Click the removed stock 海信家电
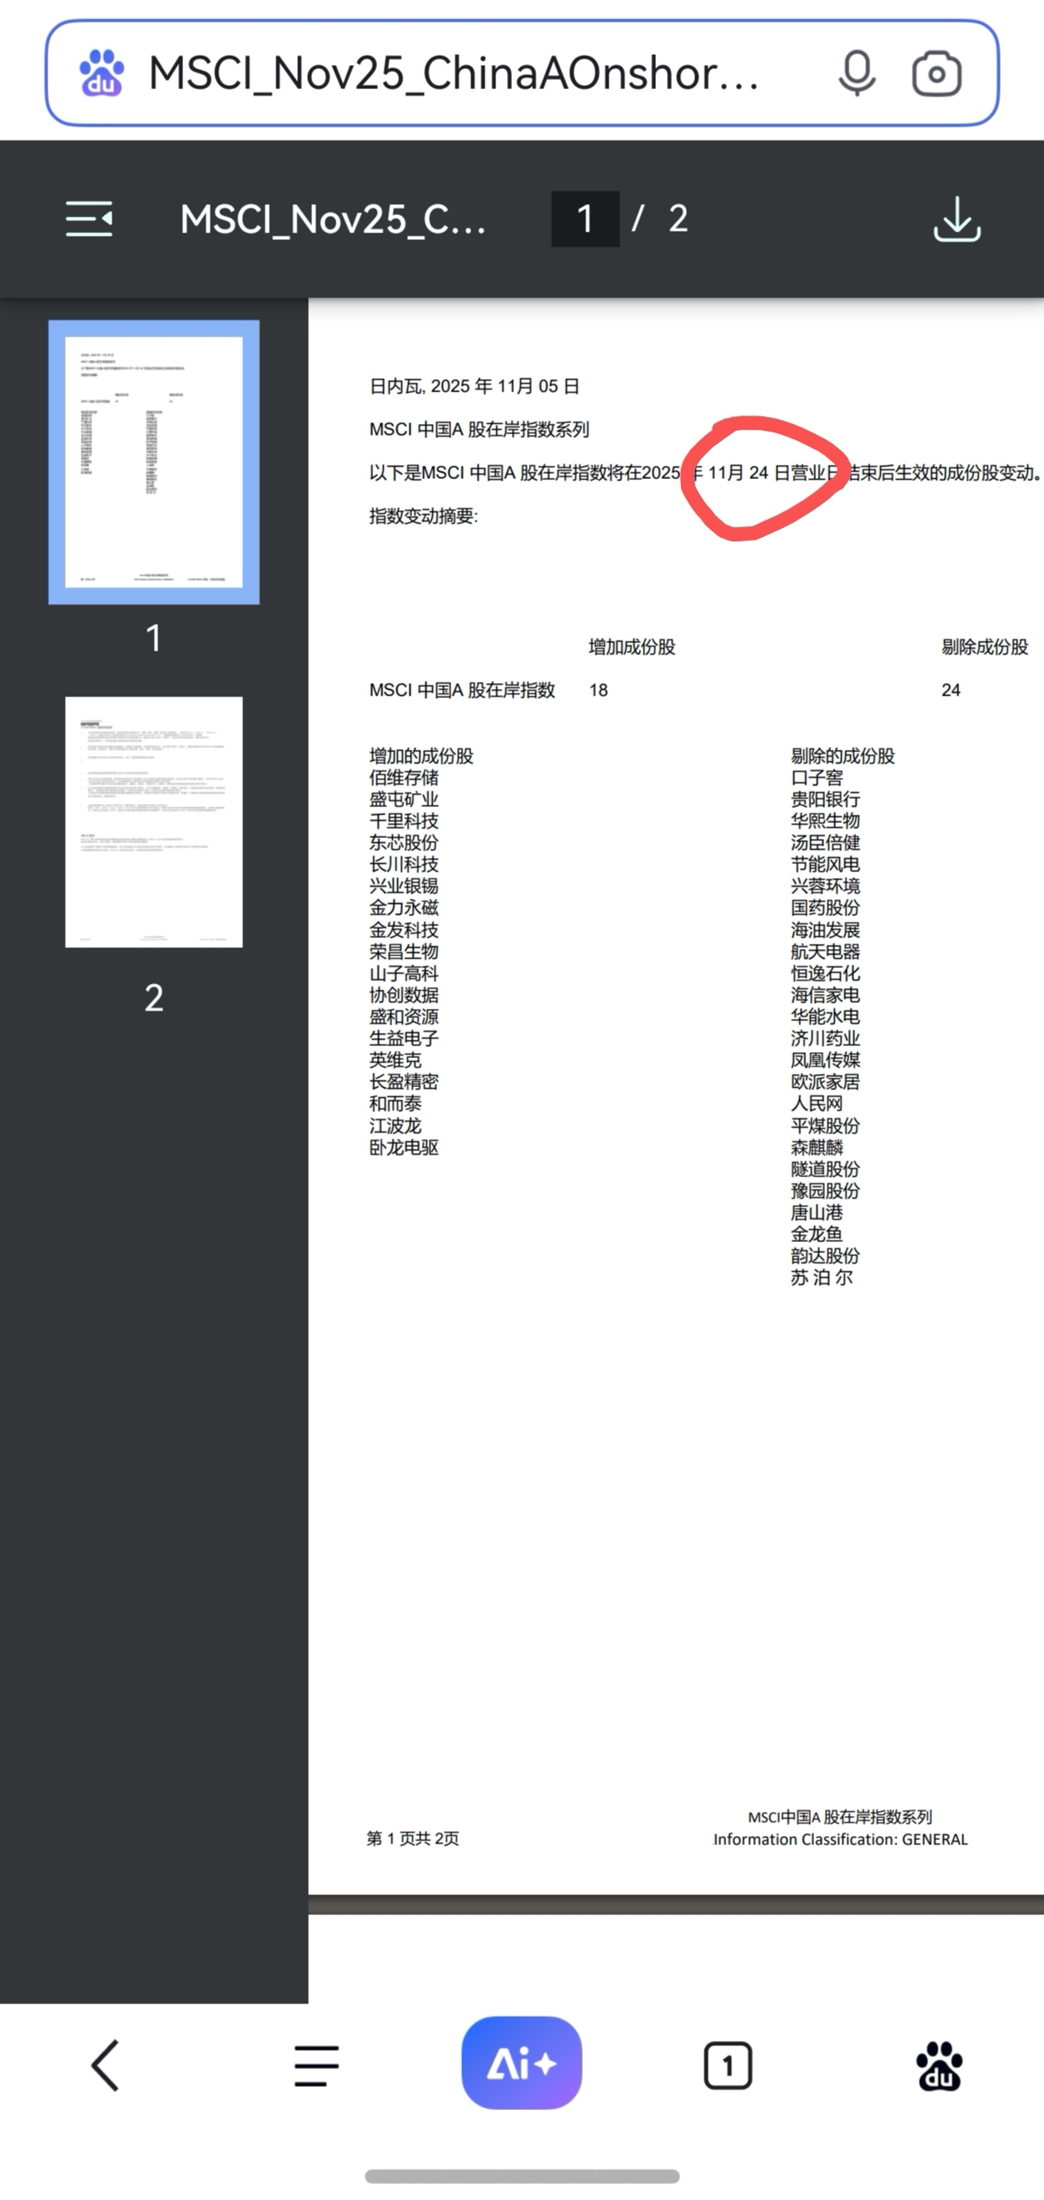This screenshot has width=1044, height=2200. click(x=826, y=995)
